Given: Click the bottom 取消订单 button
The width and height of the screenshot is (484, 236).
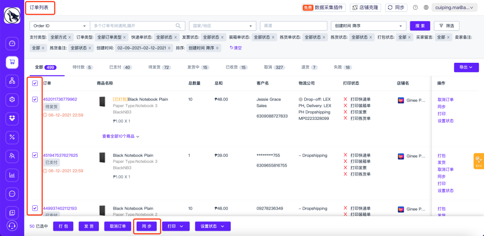Looking at the screenshot, I should (x=118, y=227).
